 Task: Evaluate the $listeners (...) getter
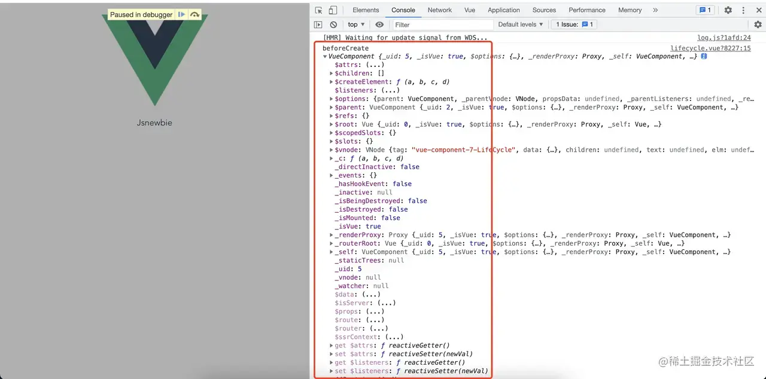[x=390, y=90]
